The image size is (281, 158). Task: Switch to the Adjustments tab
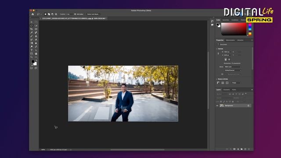click(230, 40)
